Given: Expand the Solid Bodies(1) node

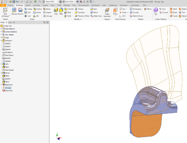Looking at the screenshot, I should coord(1,29).
